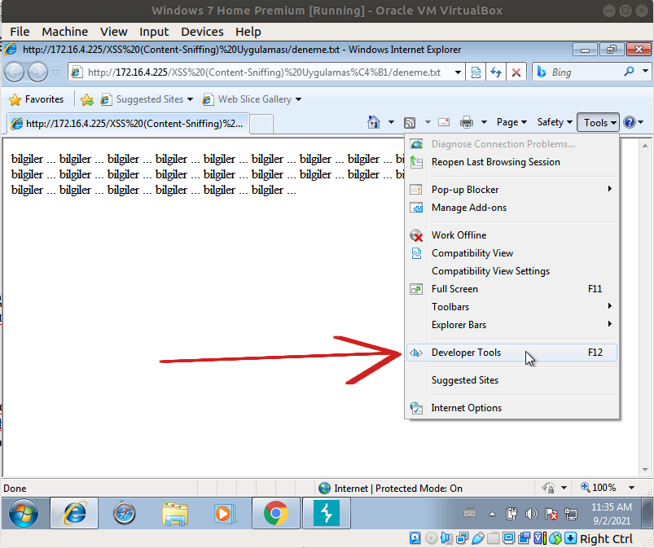Toggle Suggested Sites in Tools menu
Screen dimensions: 654x548
pyautogui.click(x=511, y=380)
